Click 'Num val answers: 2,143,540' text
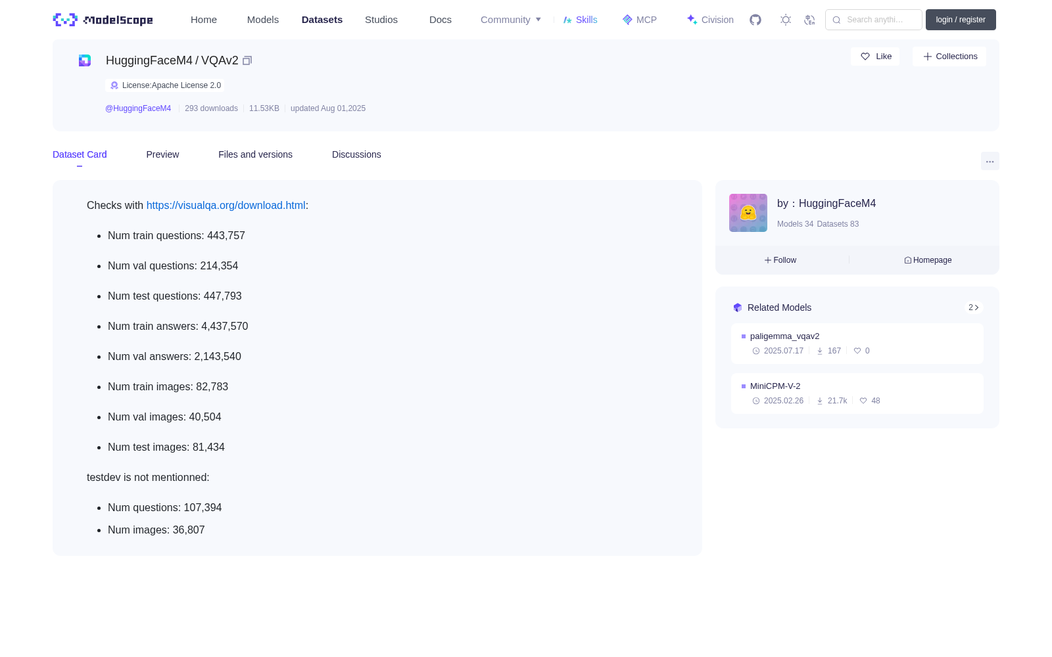 click(174, 357)
